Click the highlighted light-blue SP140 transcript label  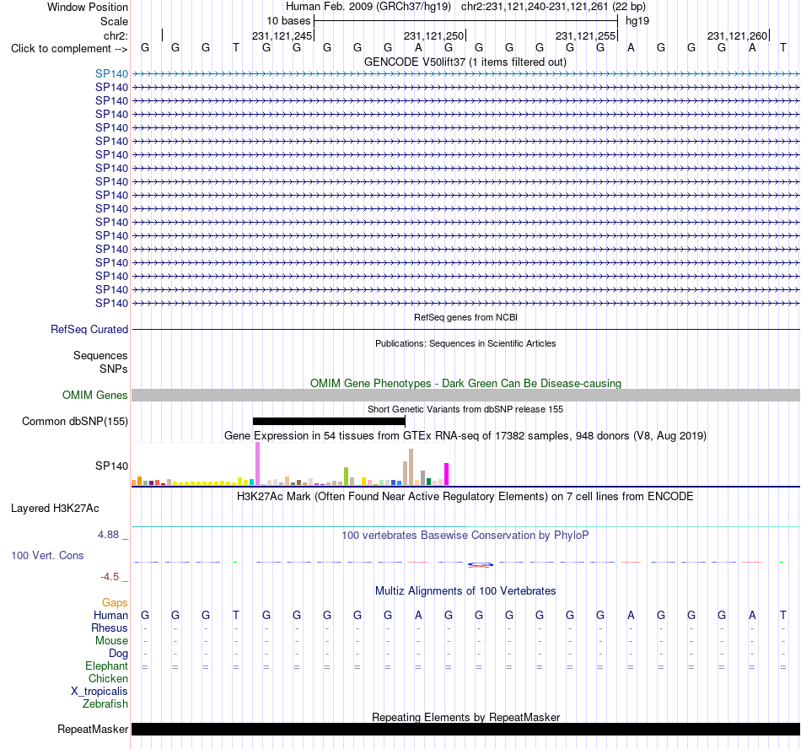coord(111,74)
